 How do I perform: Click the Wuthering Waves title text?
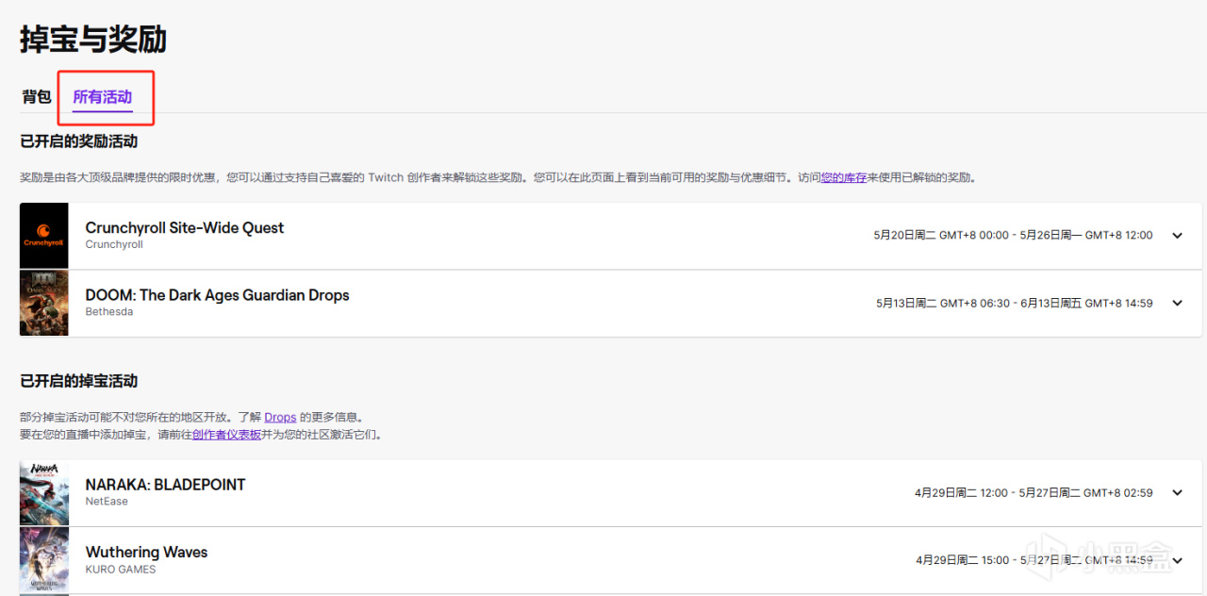[146, 553]
